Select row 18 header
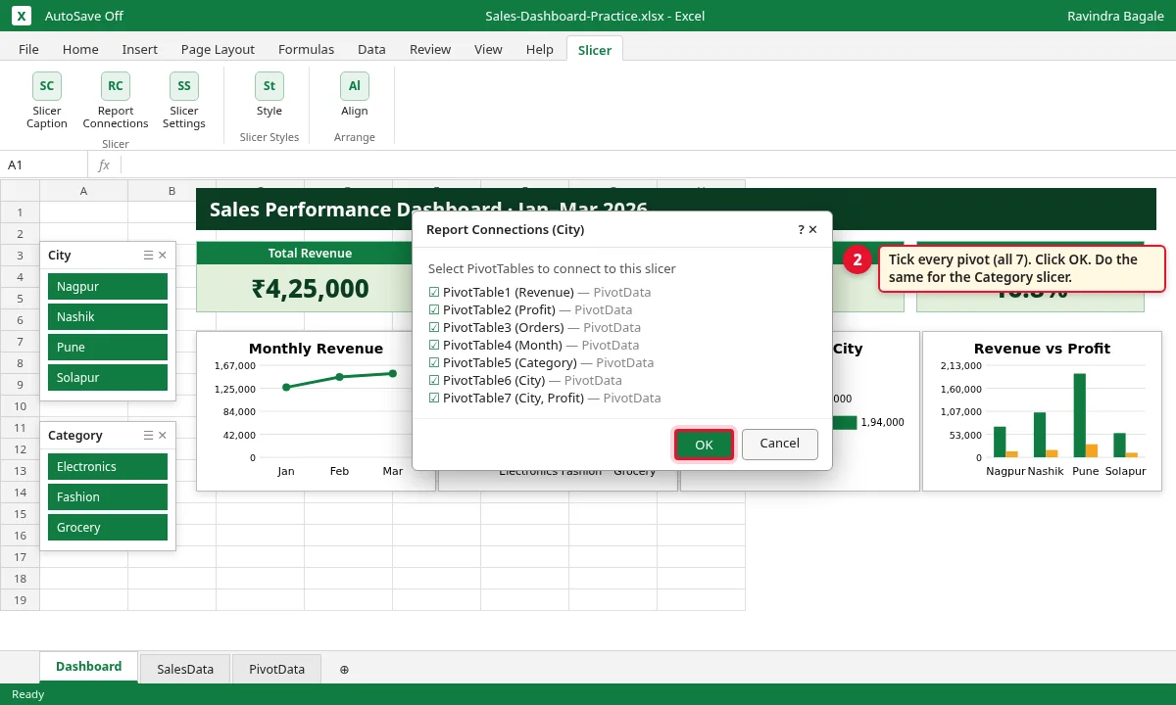 pos(20,579)
